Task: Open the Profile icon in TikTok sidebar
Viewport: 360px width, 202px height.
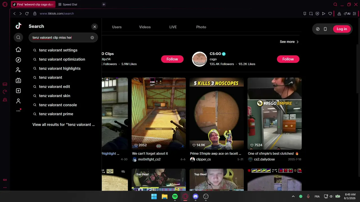Action: pos(18,101)
